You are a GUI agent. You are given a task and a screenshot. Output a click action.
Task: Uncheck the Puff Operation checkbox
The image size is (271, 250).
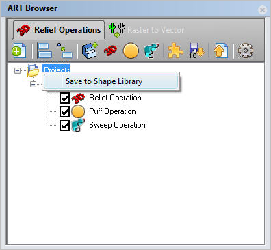(64, 111)
